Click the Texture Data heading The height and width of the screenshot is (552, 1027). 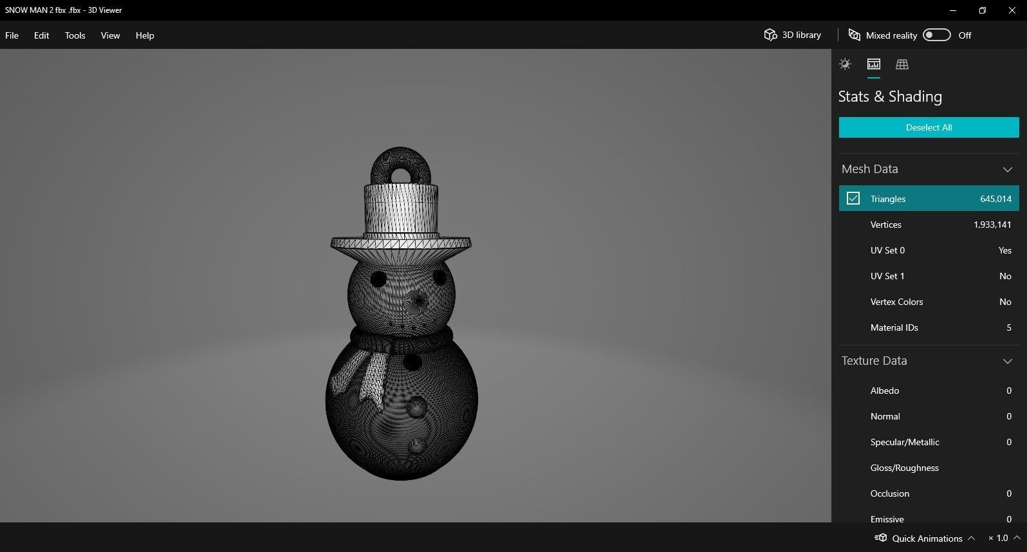pyautogui.click(x=874, y=361)
